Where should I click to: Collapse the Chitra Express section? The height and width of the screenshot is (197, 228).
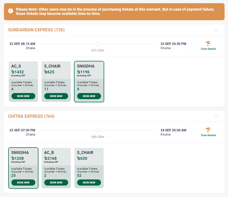[x=216, y=116]
